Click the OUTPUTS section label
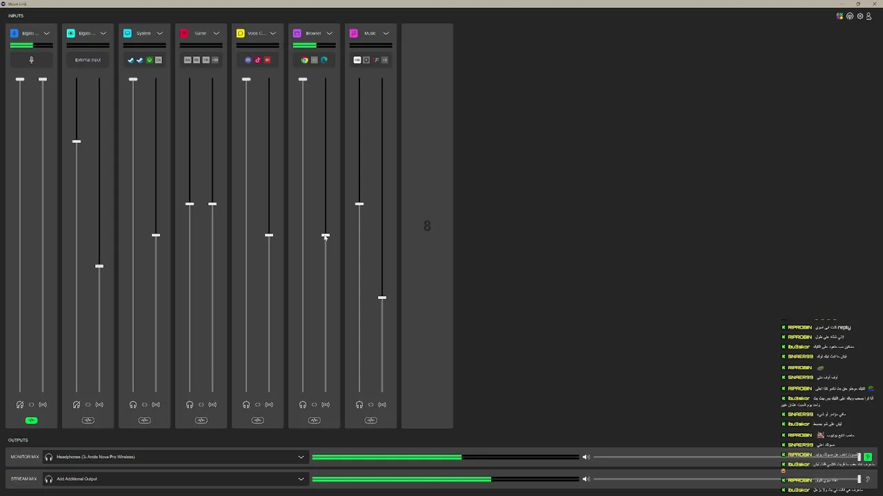Screen dimensions: 883x496 coord(18,440)
